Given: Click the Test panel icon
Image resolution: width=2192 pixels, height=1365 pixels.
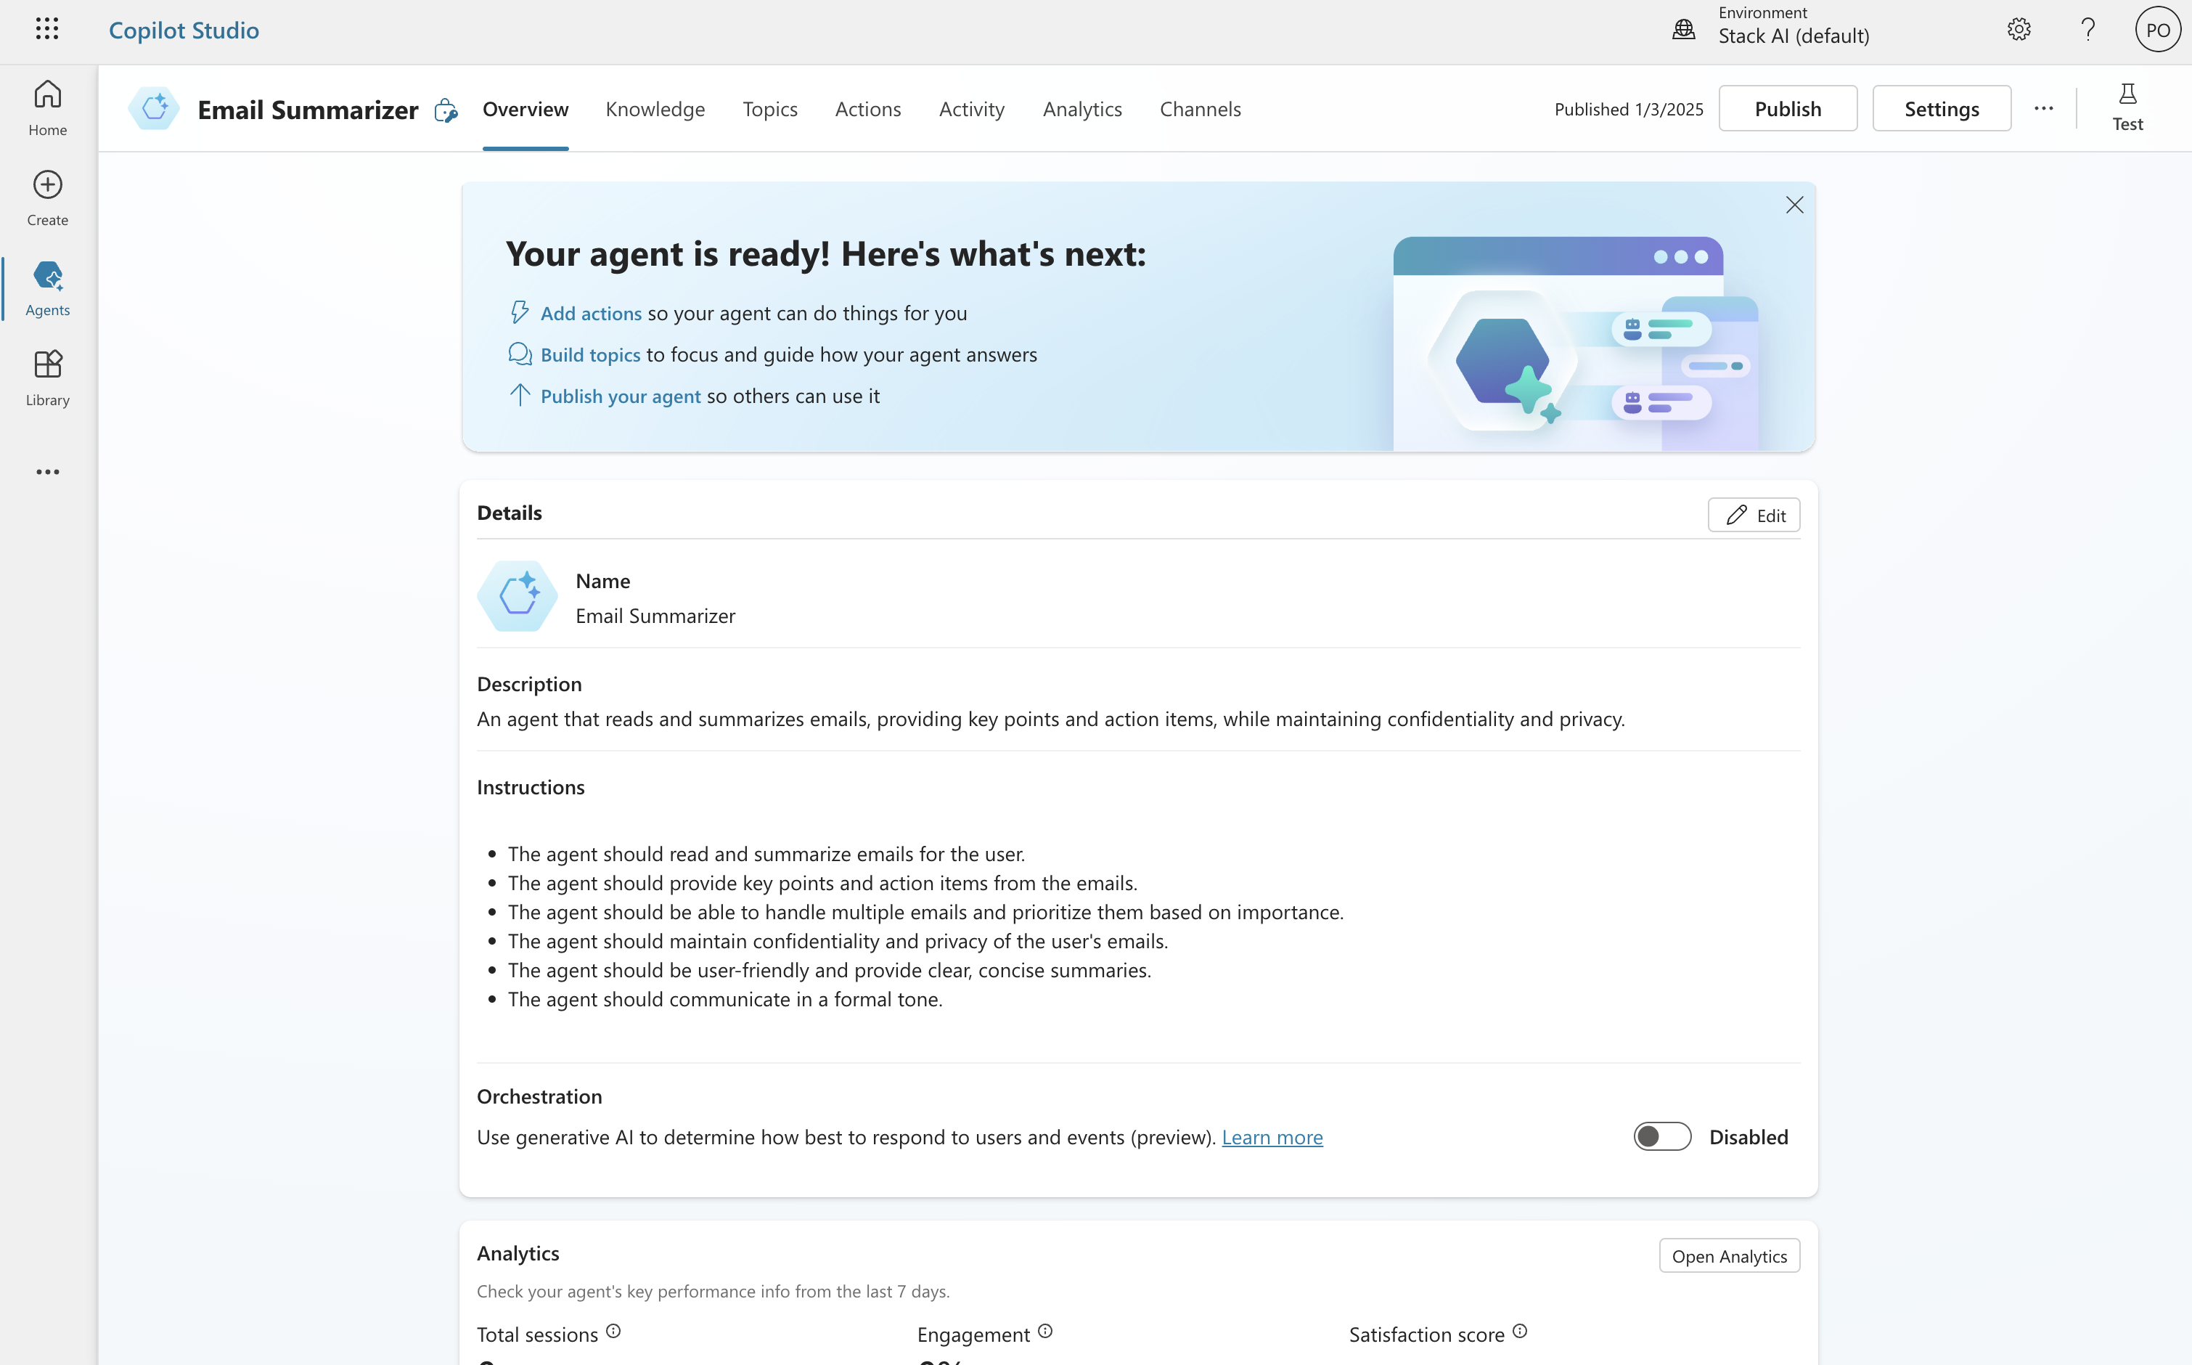Looking at the screenshot, I should (2126, 107).
